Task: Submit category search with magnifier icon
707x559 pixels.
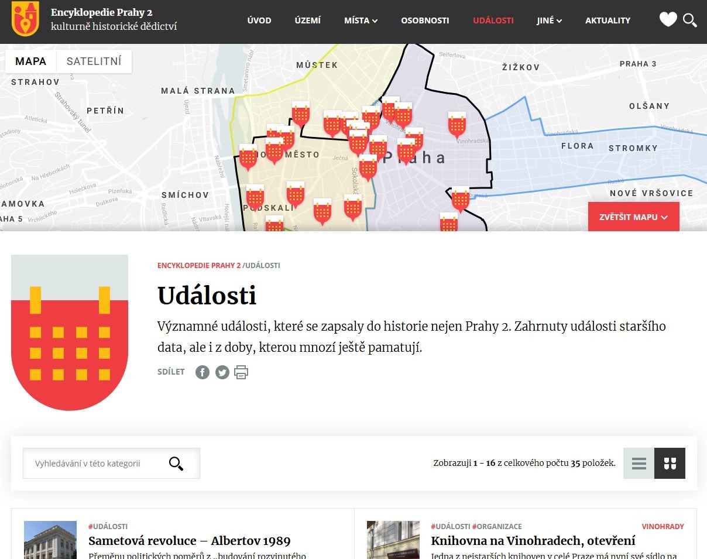Action: (176, 464)
